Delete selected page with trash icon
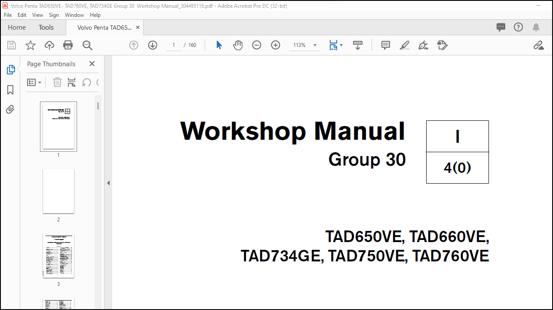The width and height of the screenshot is (553, 310). click(x=57, y=82)
